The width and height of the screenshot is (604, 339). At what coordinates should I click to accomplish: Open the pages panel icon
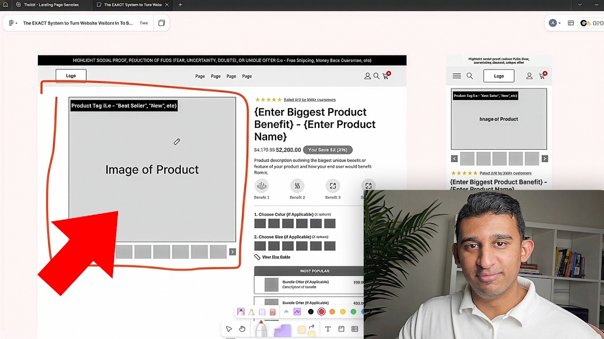(161, 23)
